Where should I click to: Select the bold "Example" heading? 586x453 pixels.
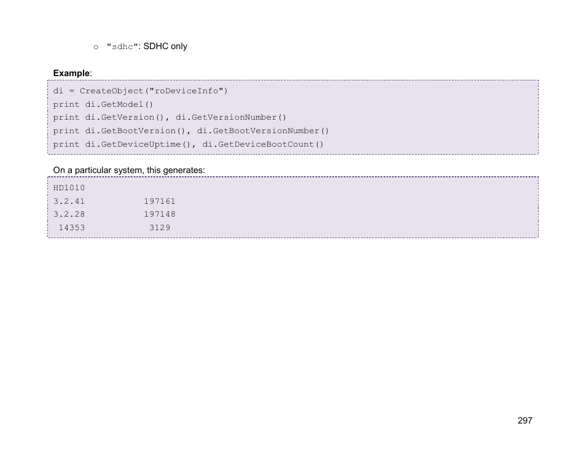[71, 73]
